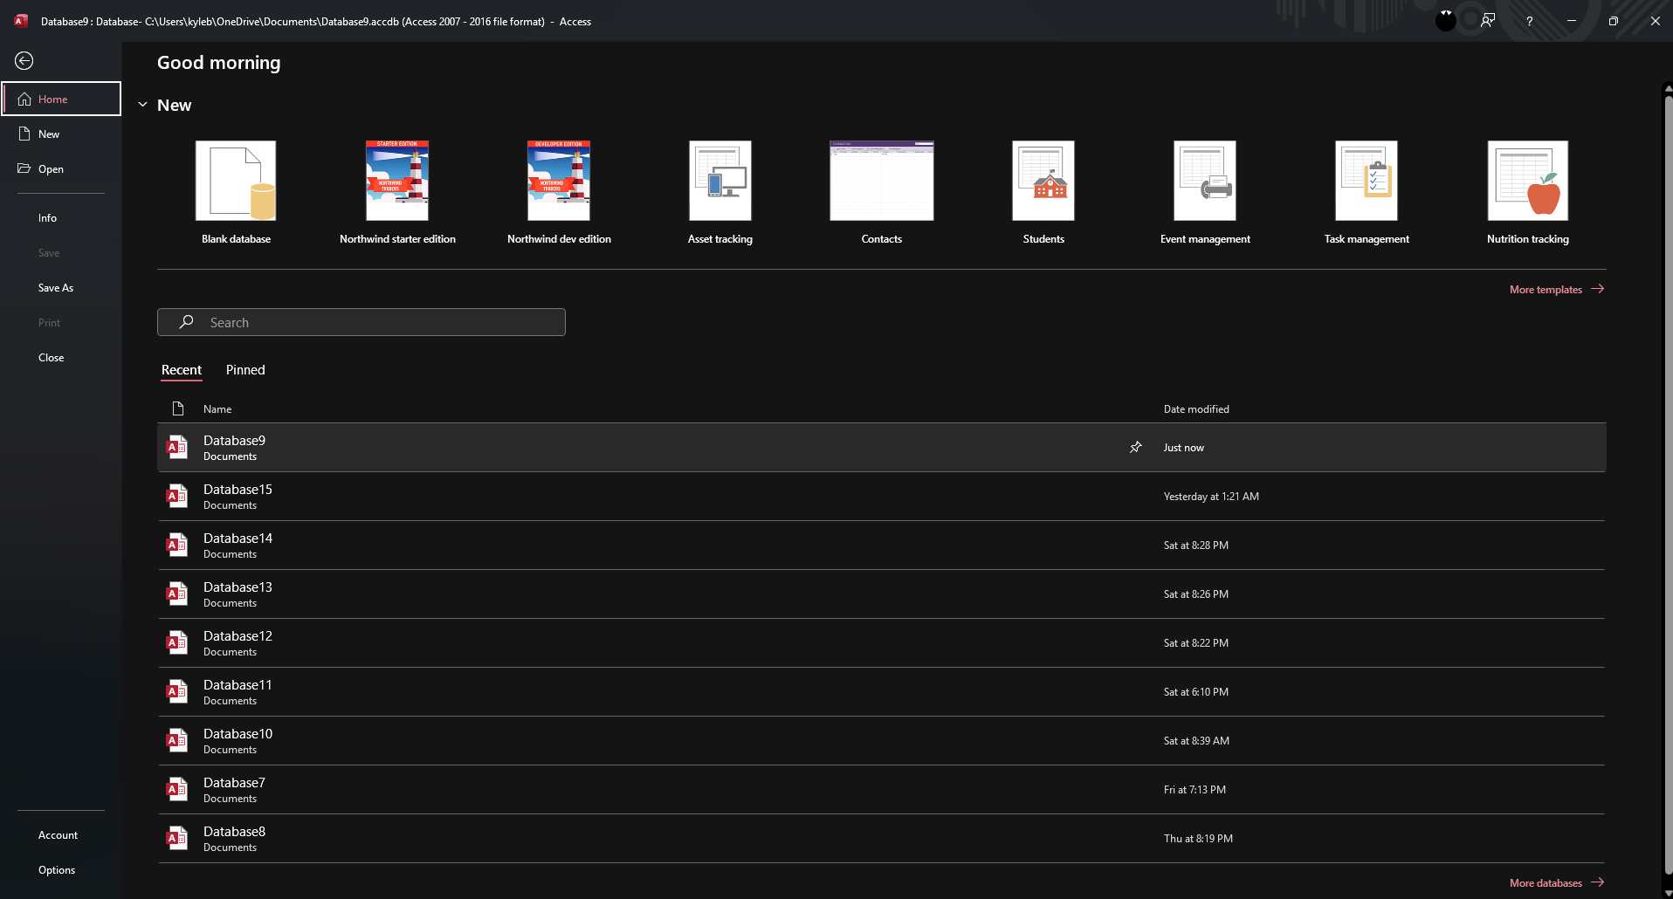
Task: Go to Options in the sidebar
Action: pyautogui.click(x=57, y=870)
